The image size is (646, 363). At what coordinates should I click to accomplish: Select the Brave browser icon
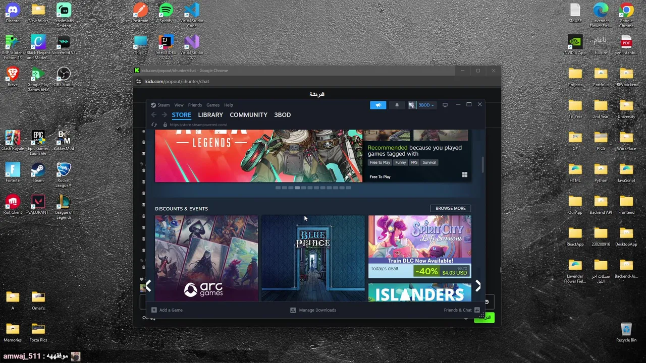(13, 77)
